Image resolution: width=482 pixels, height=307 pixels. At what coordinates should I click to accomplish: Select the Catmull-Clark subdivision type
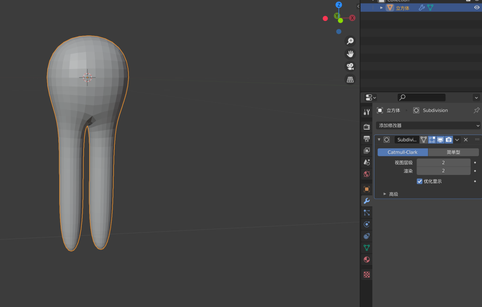(x=403, y=152)
